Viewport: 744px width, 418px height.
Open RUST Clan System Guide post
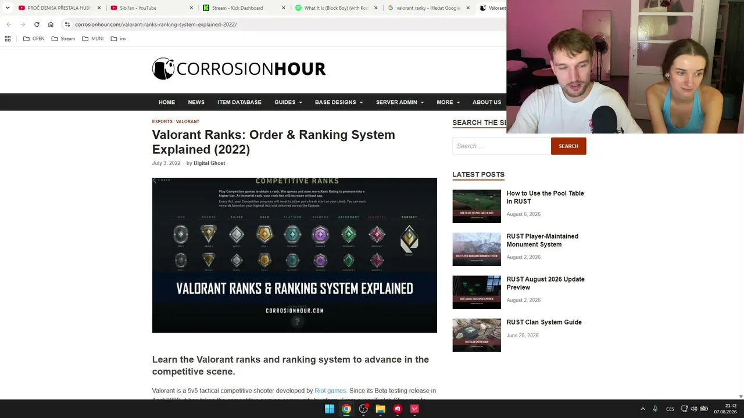click(x=544, y=322)
